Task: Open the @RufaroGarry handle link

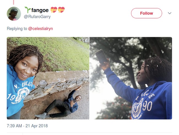Action: 37,17
